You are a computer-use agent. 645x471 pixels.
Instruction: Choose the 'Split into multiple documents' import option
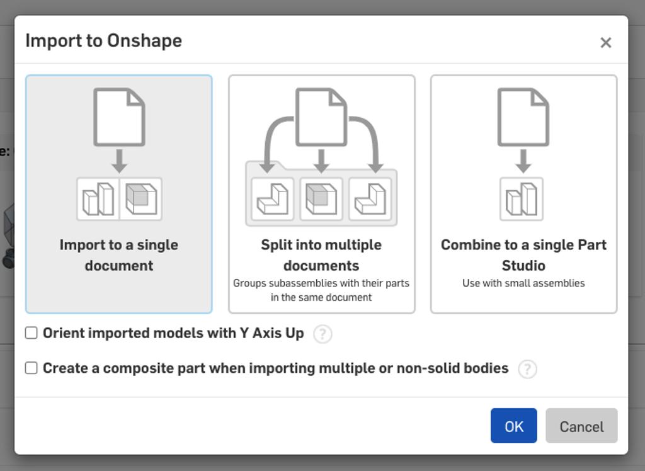coord(322,192)
